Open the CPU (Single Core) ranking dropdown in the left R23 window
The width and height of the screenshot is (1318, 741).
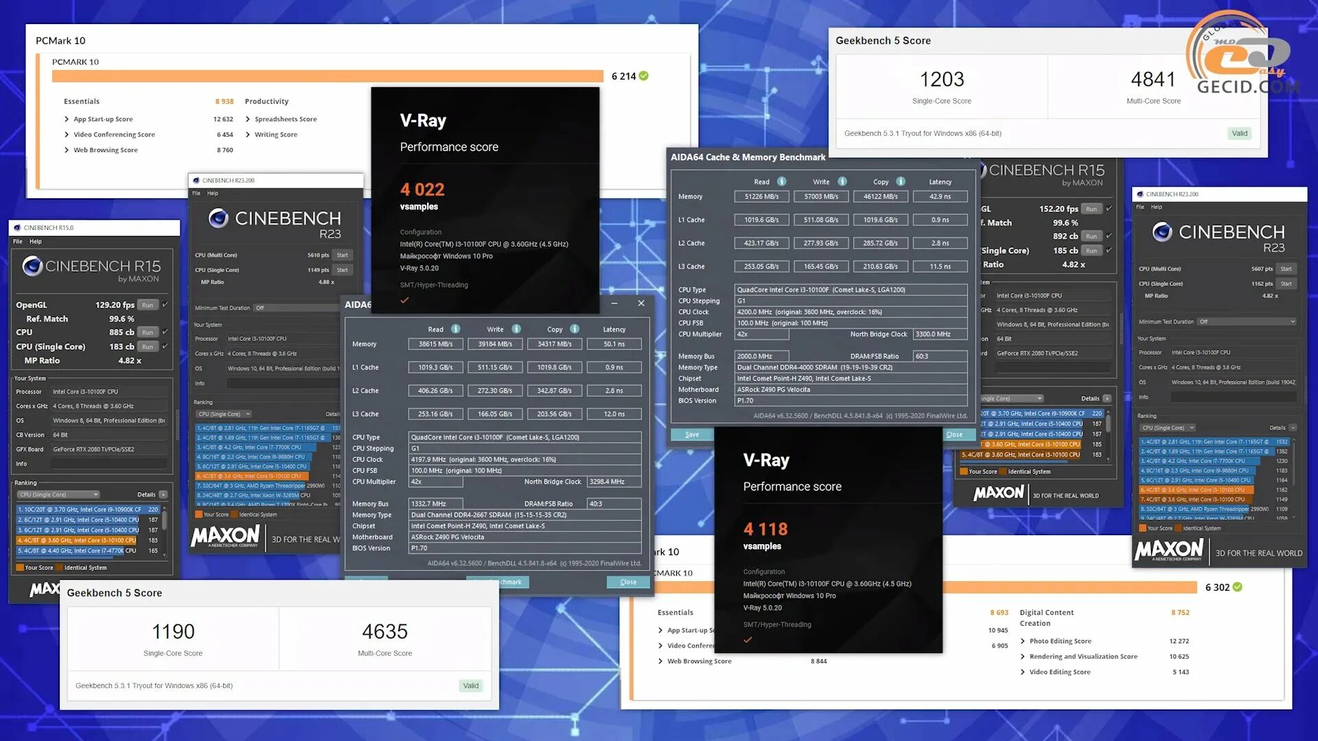point(224,414)
